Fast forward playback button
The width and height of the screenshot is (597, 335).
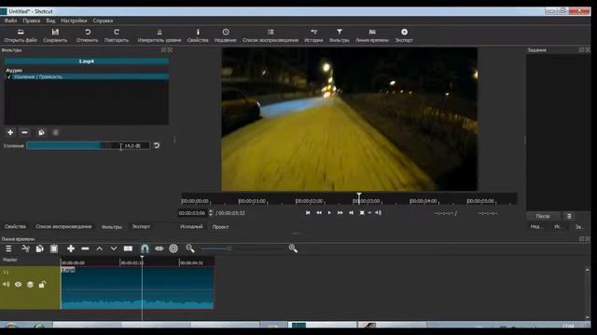pos(340,213)
